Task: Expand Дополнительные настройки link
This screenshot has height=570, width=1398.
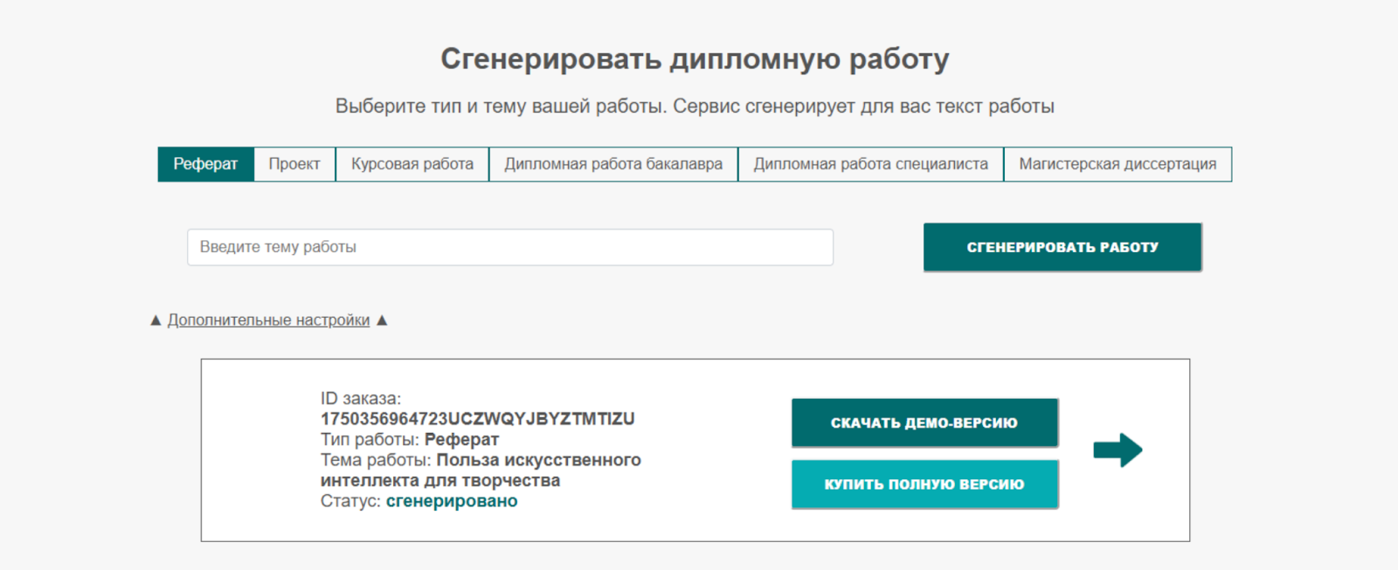Action: point(268,320)
